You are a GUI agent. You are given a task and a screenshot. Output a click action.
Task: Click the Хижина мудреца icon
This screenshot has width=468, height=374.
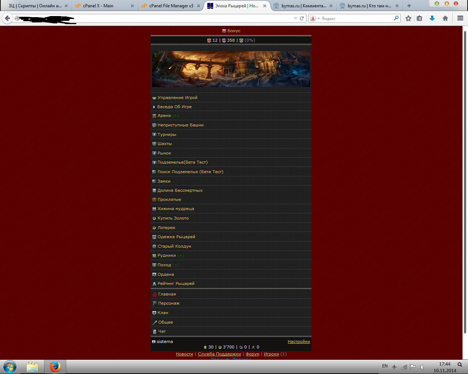154,209
